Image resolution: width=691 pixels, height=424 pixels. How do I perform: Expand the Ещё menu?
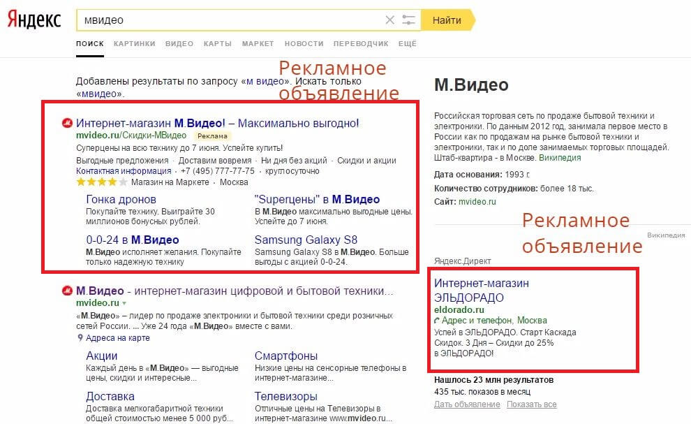(408, 44)
